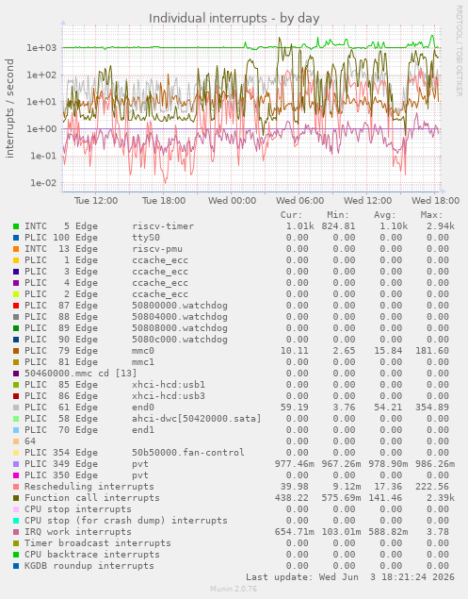Click mmc0 max value '181.60'
This screenshot has height=599, width=468.
pyautogui.click(x=432, y=351)
